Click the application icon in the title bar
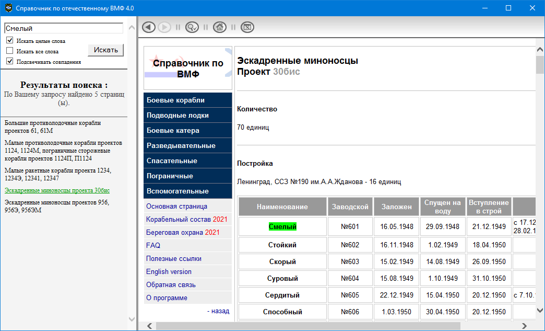 point(8,8)
